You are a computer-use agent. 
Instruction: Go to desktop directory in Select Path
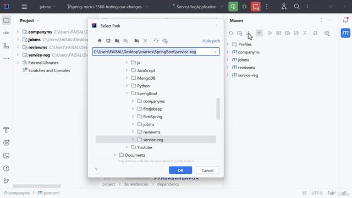click(x=108, y=41)
